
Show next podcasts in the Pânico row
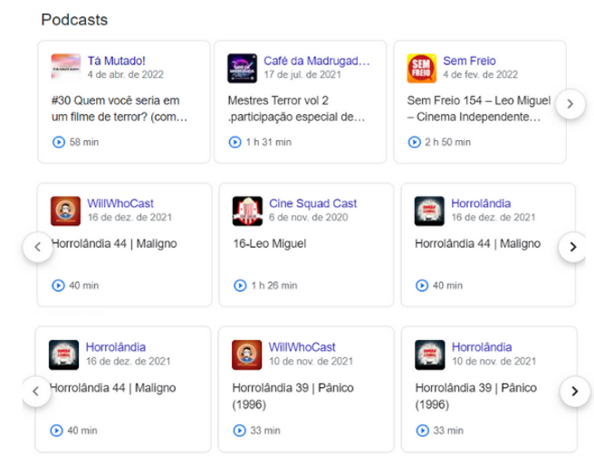point(574,391)
